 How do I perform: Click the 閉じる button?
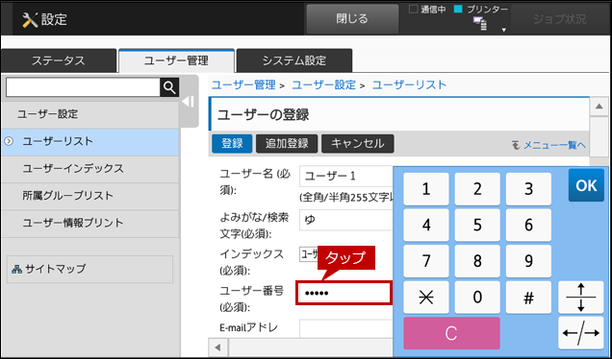click(x=352, y=18)
